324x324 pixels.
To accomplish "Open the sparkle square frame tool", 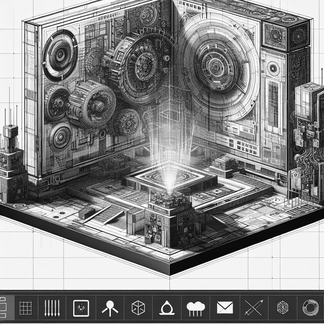I will point(81,308).
